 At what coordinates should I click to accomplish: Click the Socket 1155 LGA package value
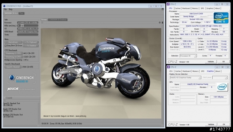click(x=196, y=19)
